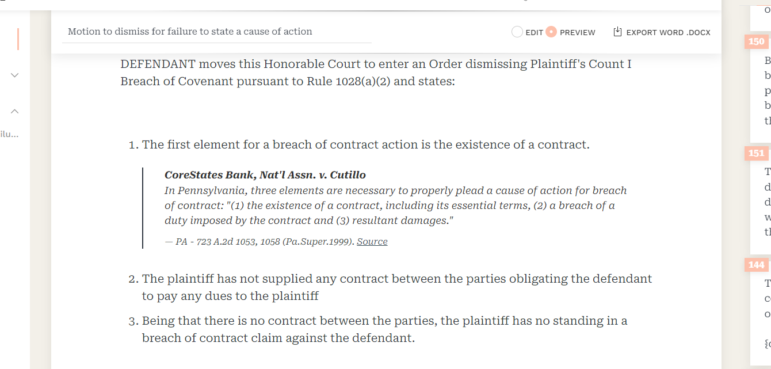Click the EXPORT WORD .DOCX label
Screen dimensions: 771x369
(669, 33)
